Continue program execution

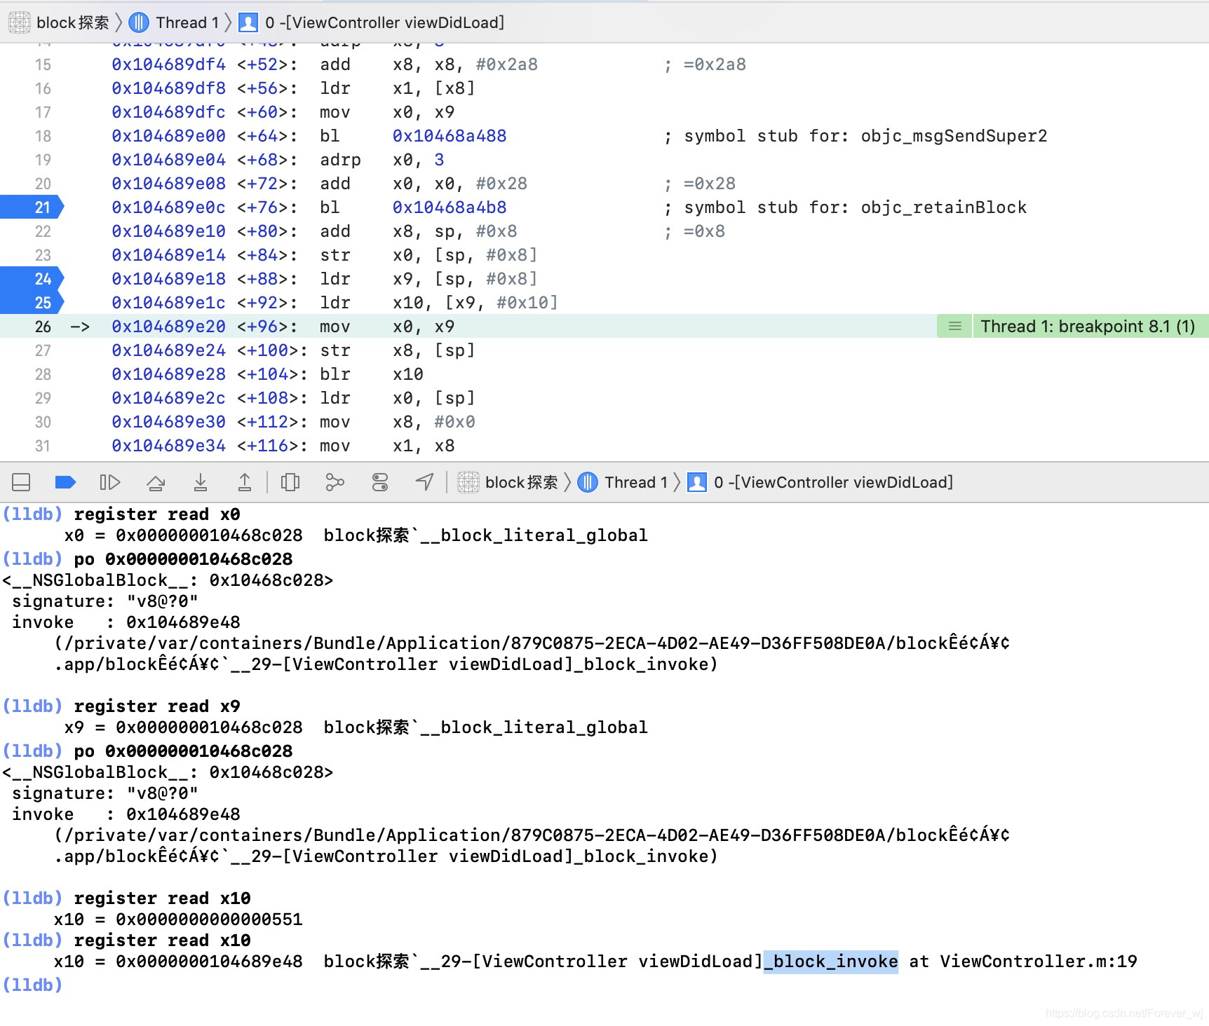[110, 482]
